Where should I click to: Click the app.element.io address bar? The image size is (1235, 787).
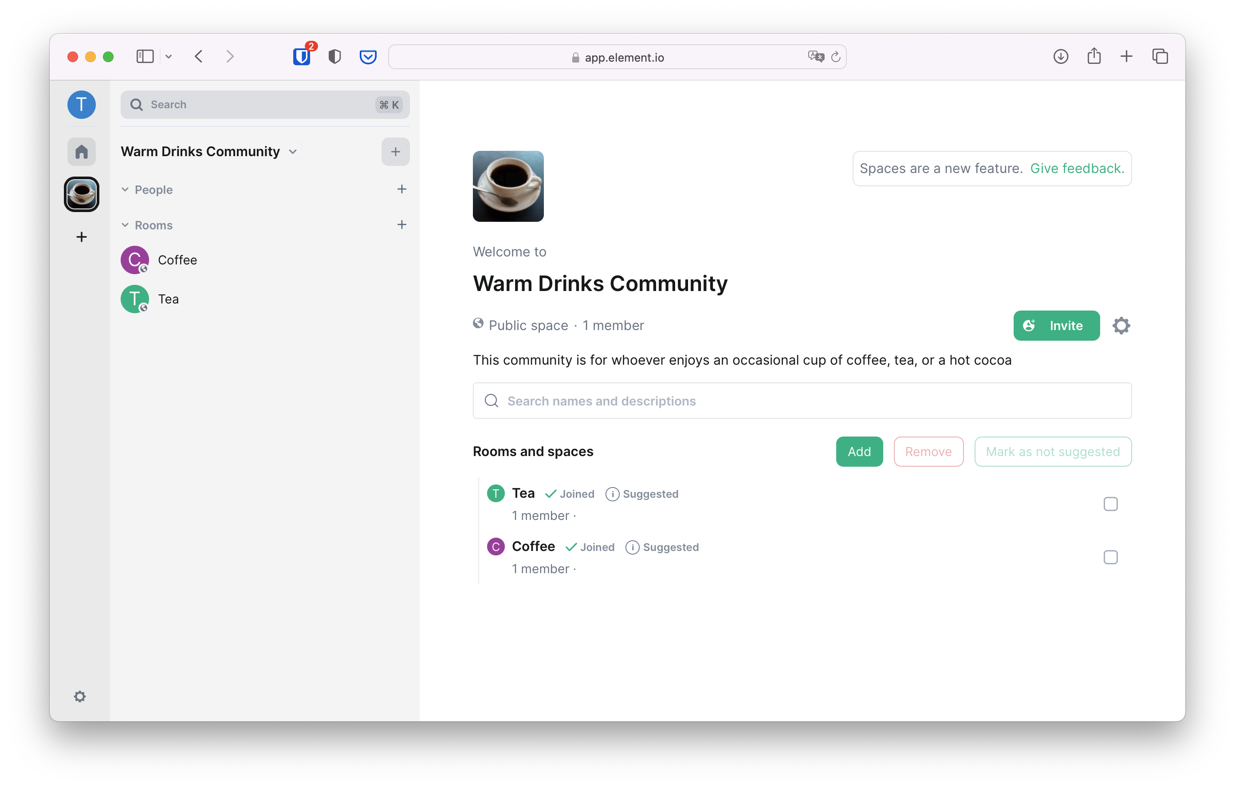(617, 57)
